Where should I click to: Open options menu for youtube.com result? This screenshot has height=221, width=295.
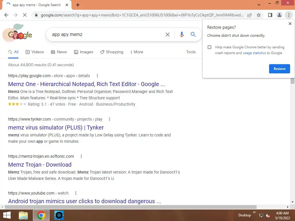[76, 193]
